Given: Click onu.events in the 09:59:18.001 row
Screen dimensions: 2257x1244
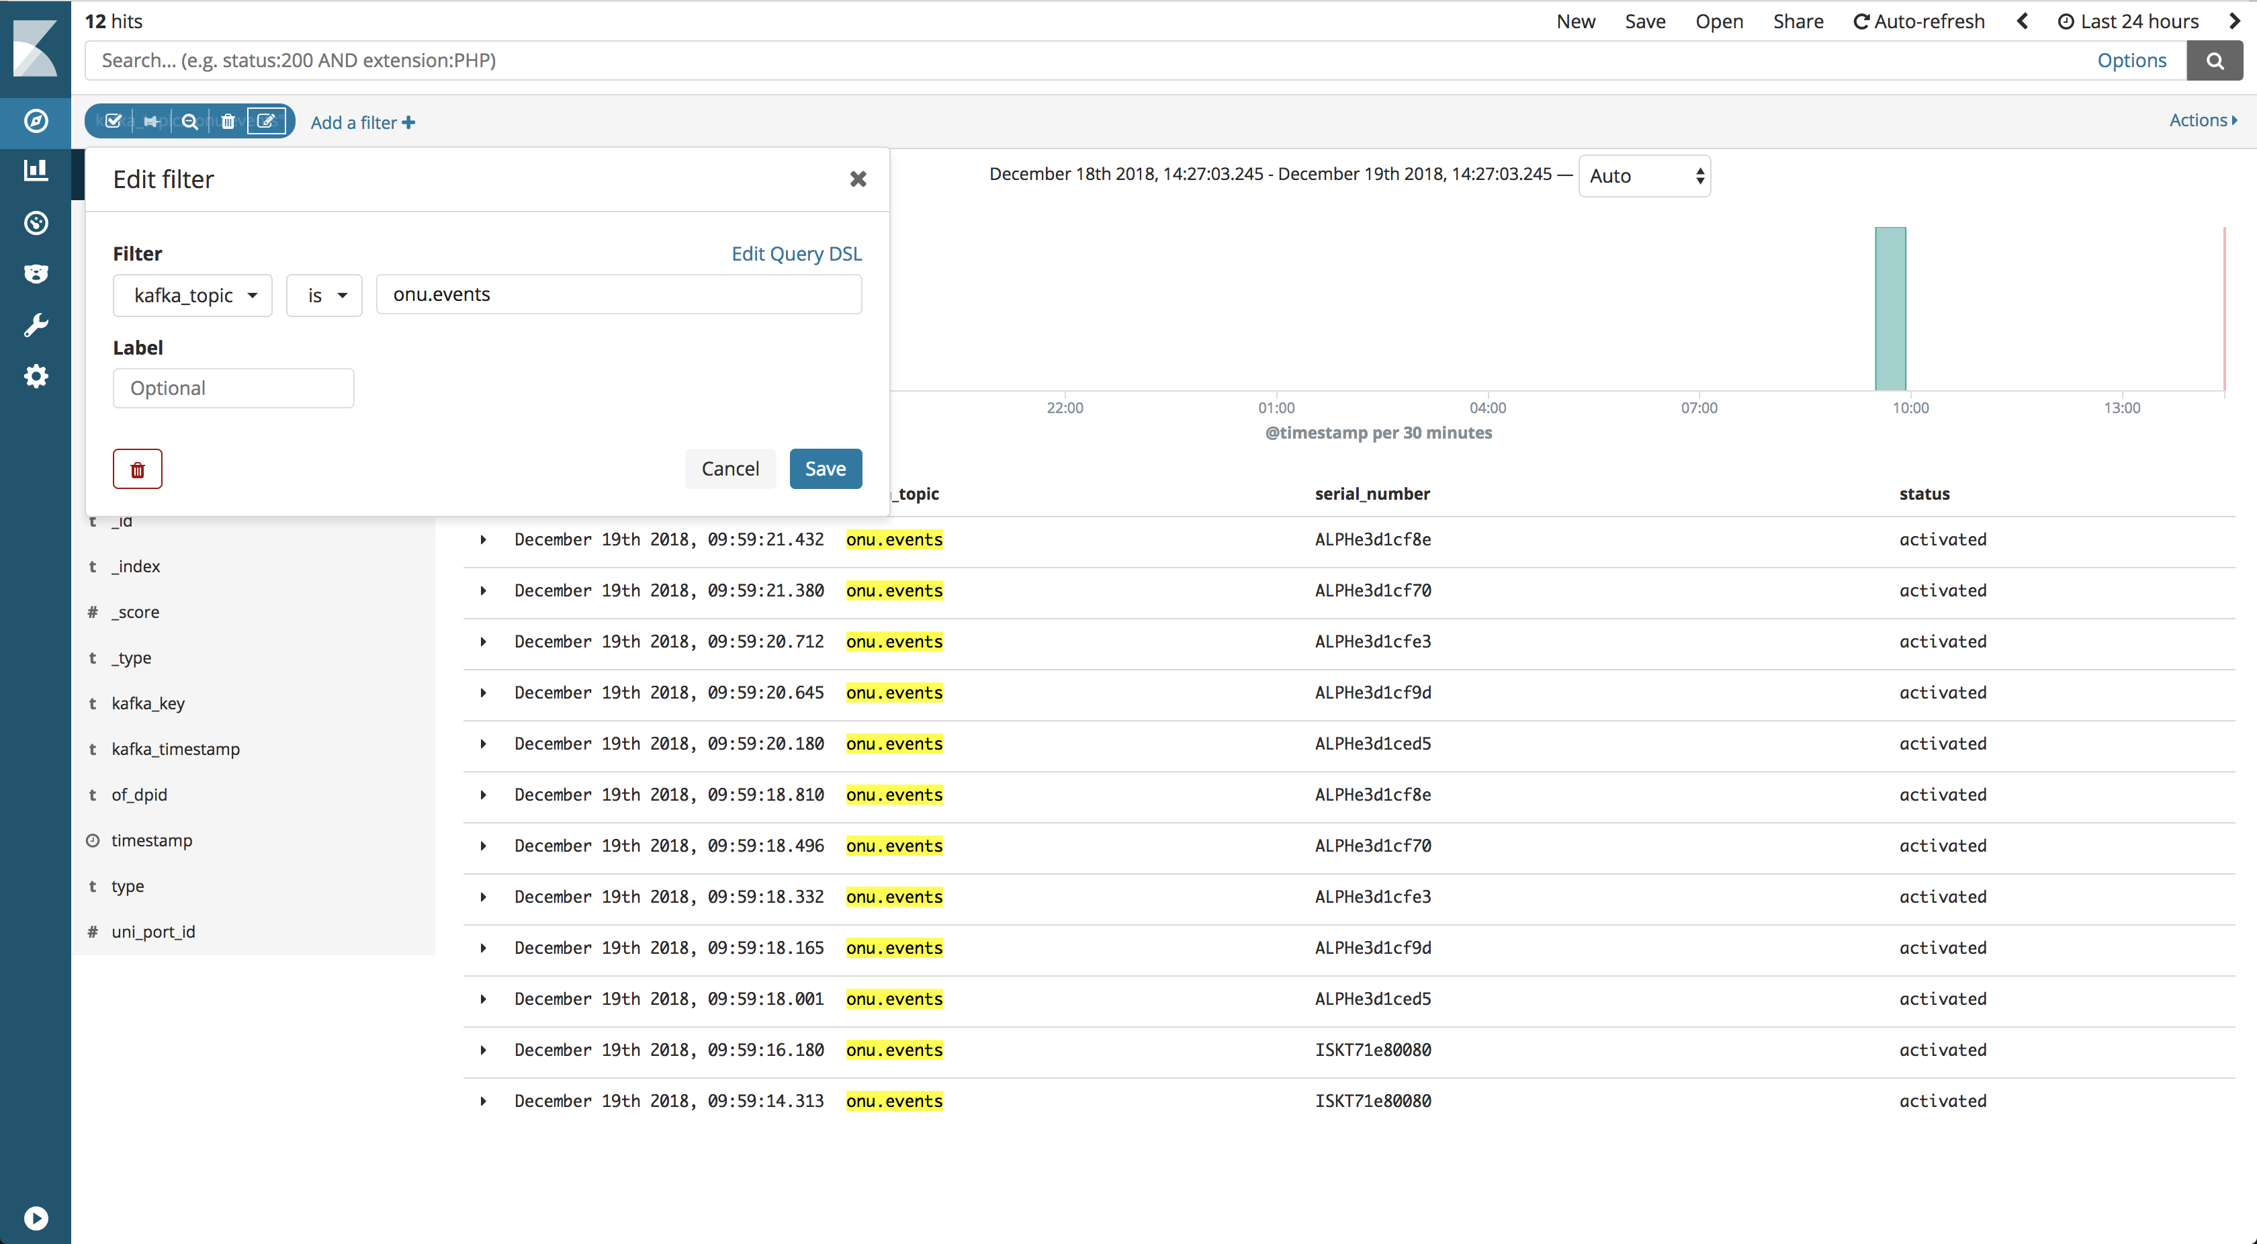Looking at the screenshot, I should [893, 999].
